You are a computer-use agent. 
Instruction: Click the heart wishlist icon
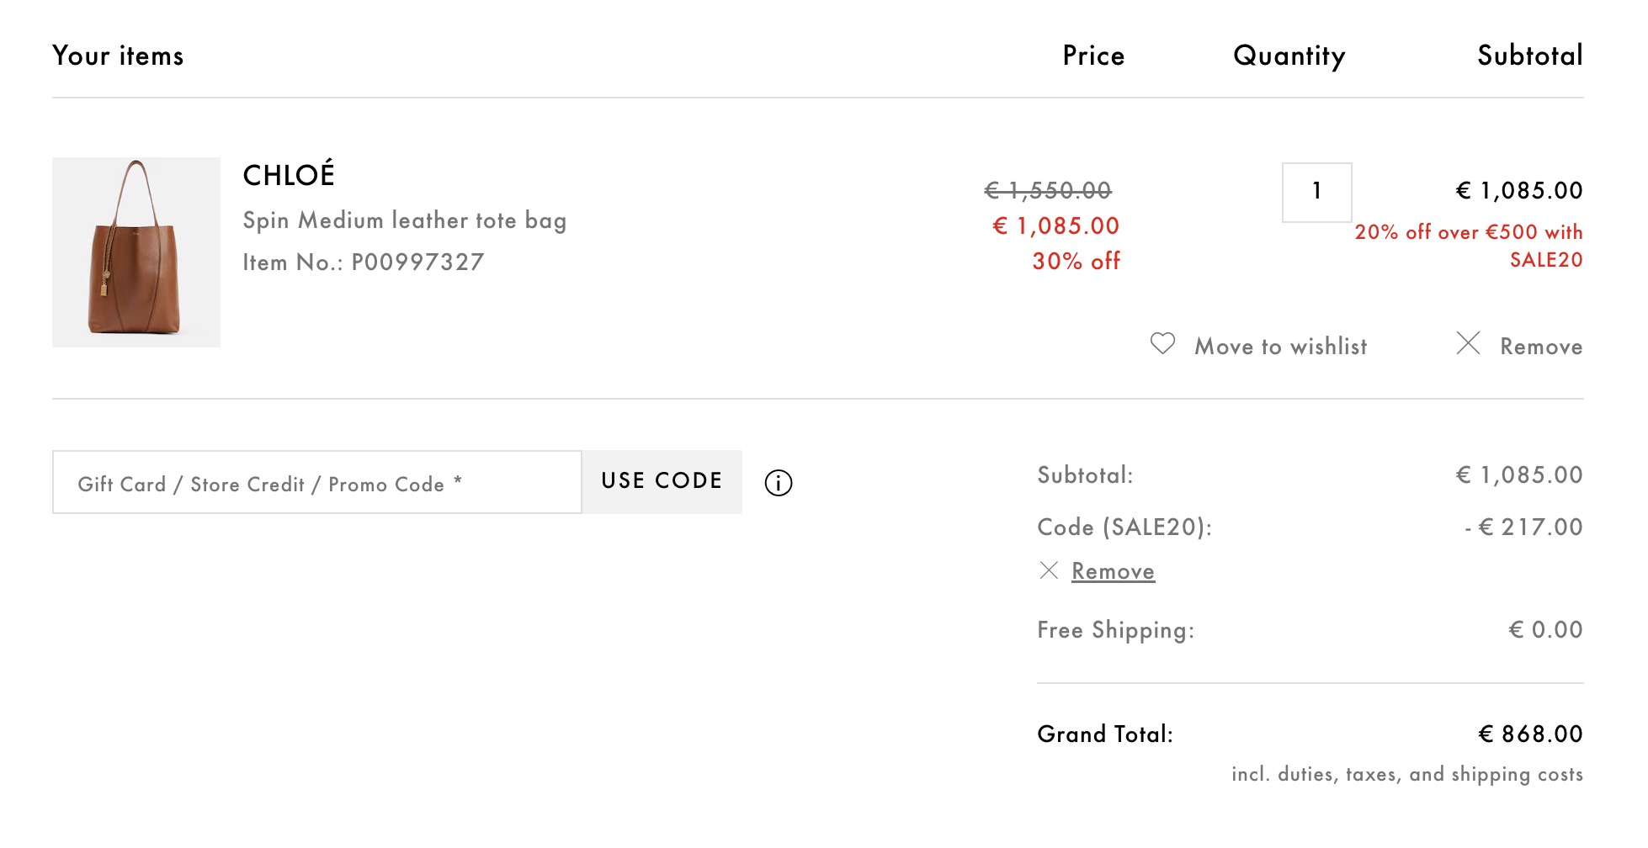1162,343
